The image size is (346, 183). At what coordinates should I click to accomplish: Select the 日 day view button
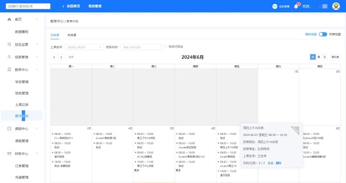pos(325,57)
